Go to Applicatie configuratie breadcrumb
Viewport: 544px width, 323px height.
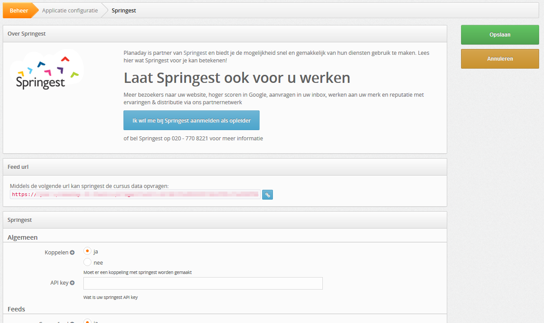(70, 11)
